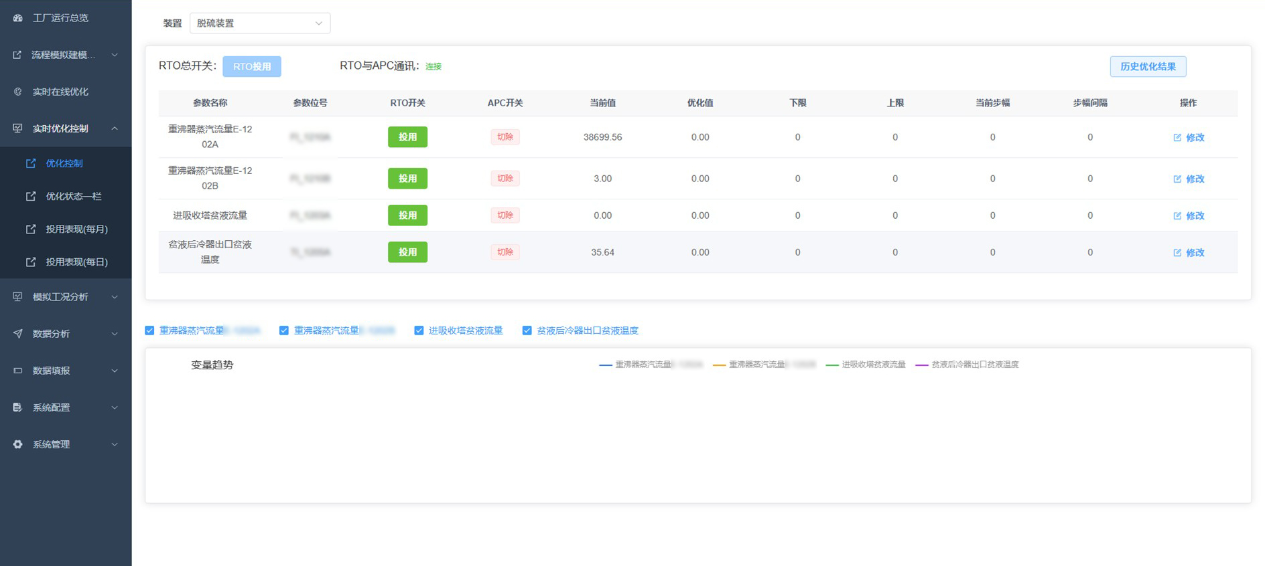Click 优化值 column header
Screen dimensions: 1265x566
(700, 103)
